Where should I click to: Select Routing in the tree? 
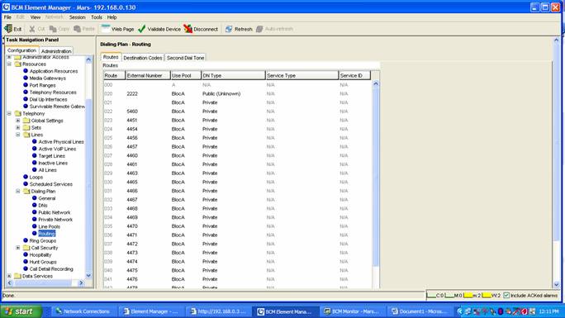pyautogui.click(x=47, y=234)
